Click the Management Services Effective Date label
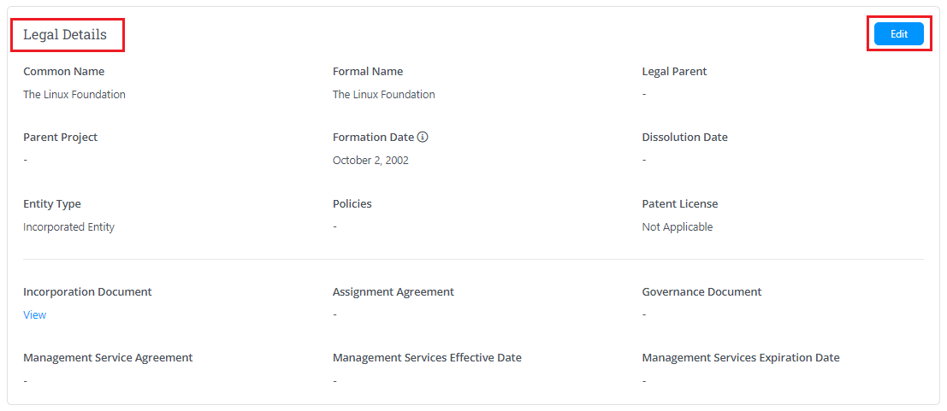 click(x=427, y=358)
